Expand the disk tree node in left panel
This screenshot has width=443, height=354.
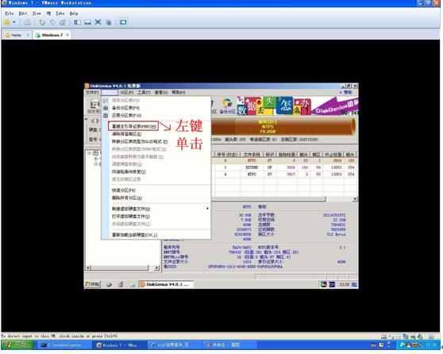pyautogui.click(x=89, y=153)
